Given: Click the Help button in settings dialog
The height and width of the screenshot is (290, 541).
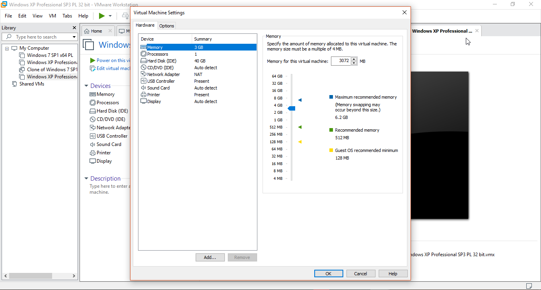Looking at the screenshot, I should (393, 274).
